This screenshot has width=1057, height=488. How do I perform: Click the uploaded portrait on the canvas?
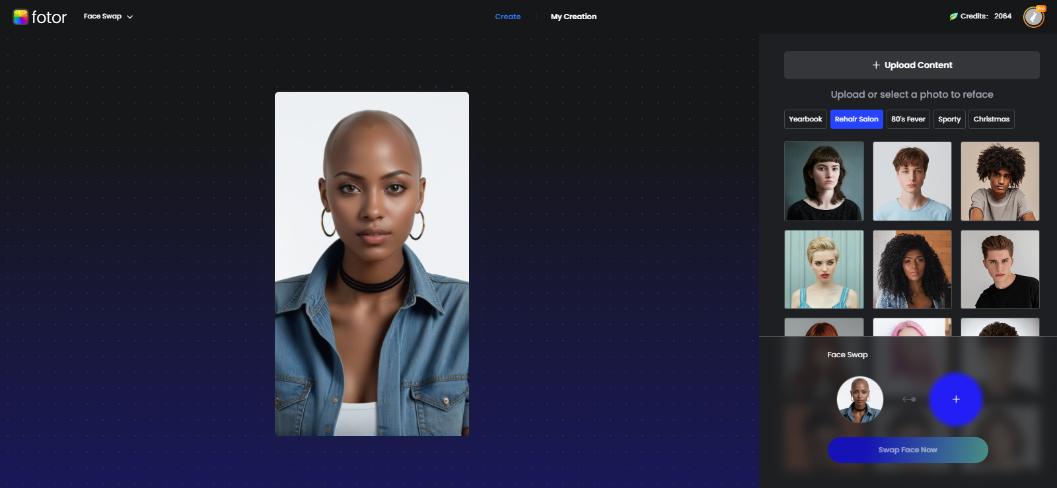coord(372,263)
